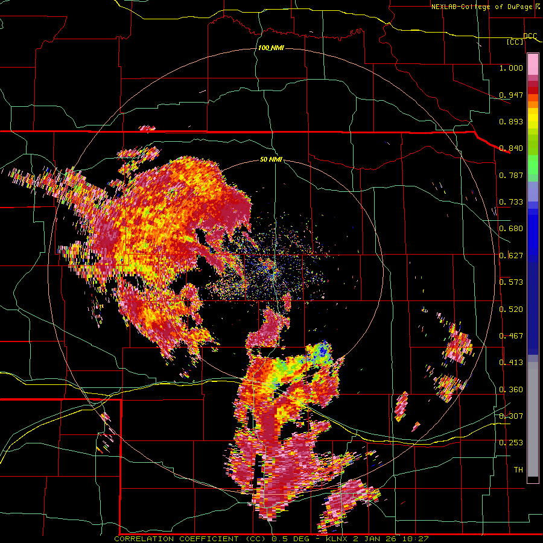Viewport: 543px width, 543px height.
Task: Click the pink segment atop the color bar
Action: (x=533, y=65)
